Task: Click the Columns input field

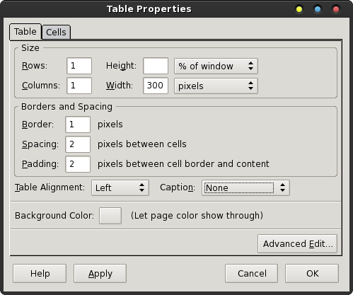Action: point(79,86)
